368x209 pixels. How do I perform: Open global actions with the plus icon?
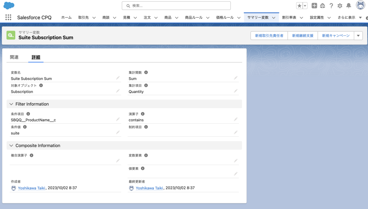click(314, 6)
